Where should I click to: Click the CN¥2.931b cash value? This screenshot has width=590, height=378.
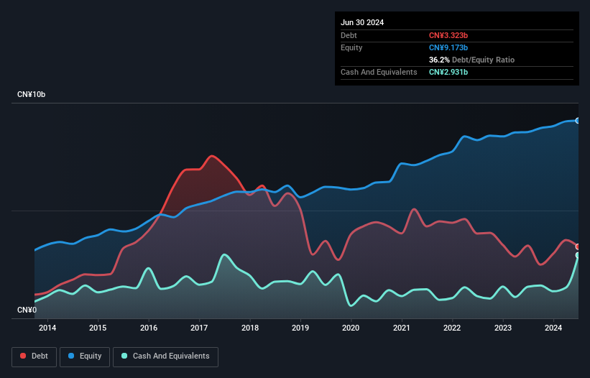point(448,72)
